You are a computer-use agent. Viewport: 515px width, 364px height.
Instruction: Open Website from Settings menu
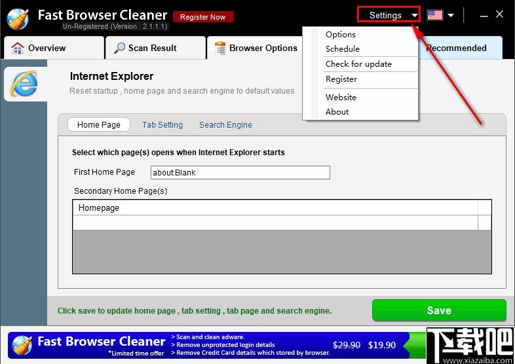tap(341, 97)
